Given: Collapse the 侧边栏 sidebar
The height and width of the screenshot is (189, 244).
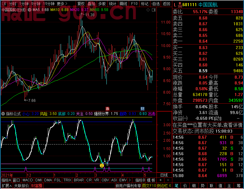Looking at the screenshot, I should [164, 186].
